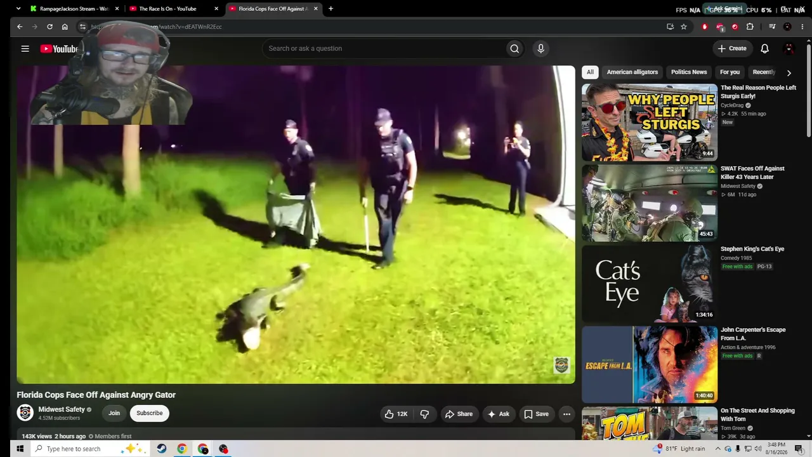View site information icon in address bar
Screen dimensions: 812x457
tap(82, 27)
